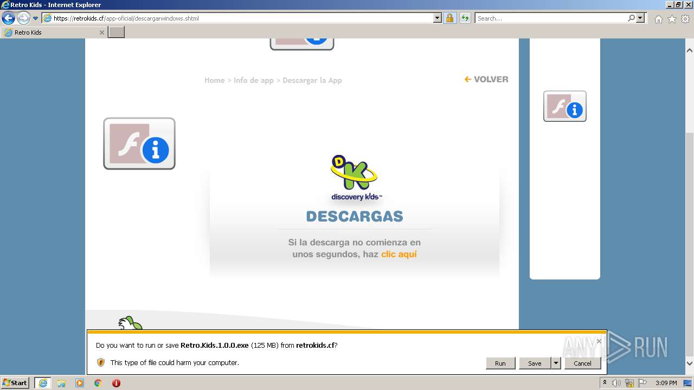
Task: Click the VOLVER back link
Action: pyautogui.click(x=486, y=79)
